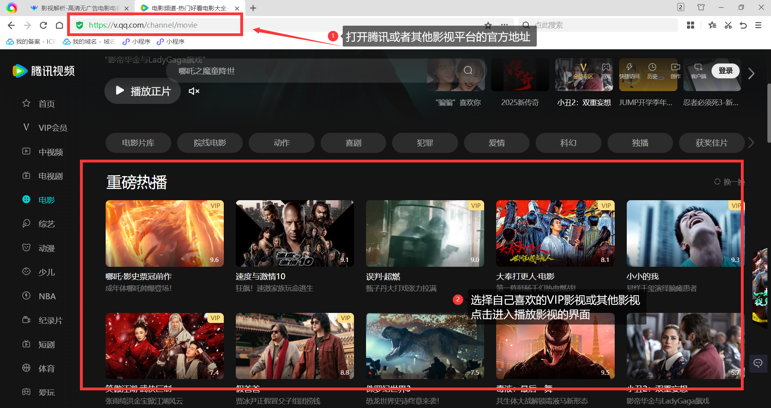
Task: Click the browser screenshot scissors icon
Action: pyautogui.click(x=727, y=25)
